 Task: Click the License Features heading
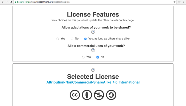[x=93, y=14]
